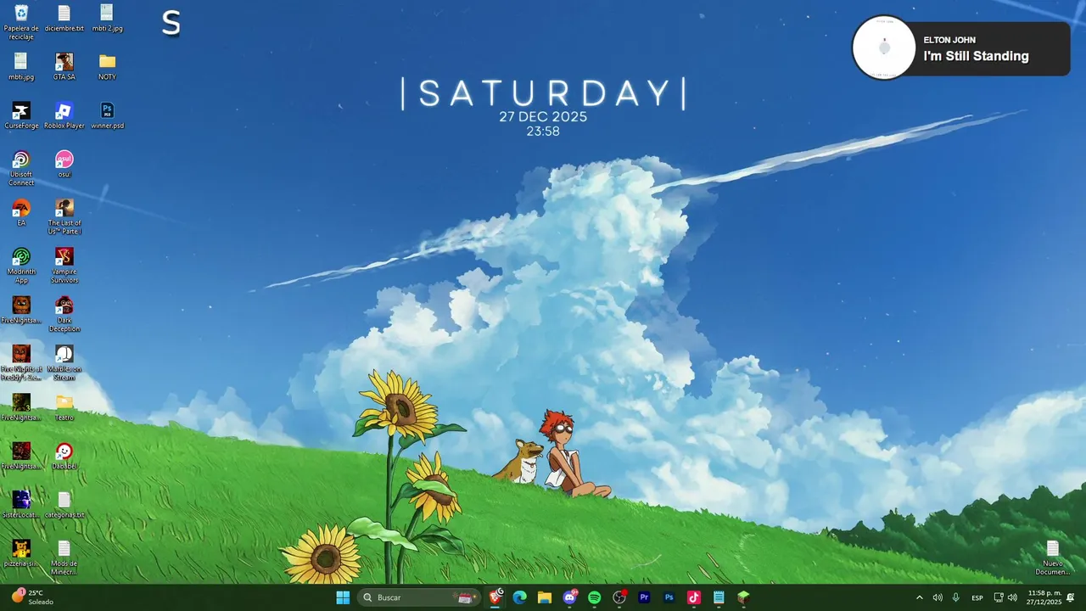Select the SisterLocat... game icon
The height and width of the screenshot is (611, 1086).
pyautogui.click(x=21, y=505)
